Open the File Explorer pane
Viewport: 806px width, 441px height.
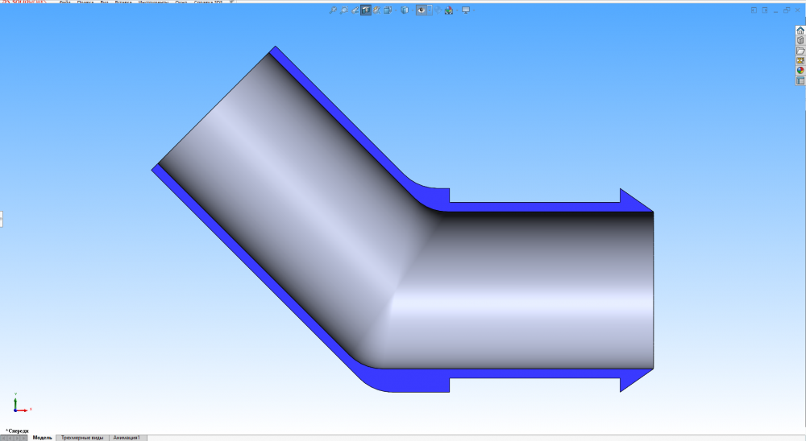coord(800,51)
